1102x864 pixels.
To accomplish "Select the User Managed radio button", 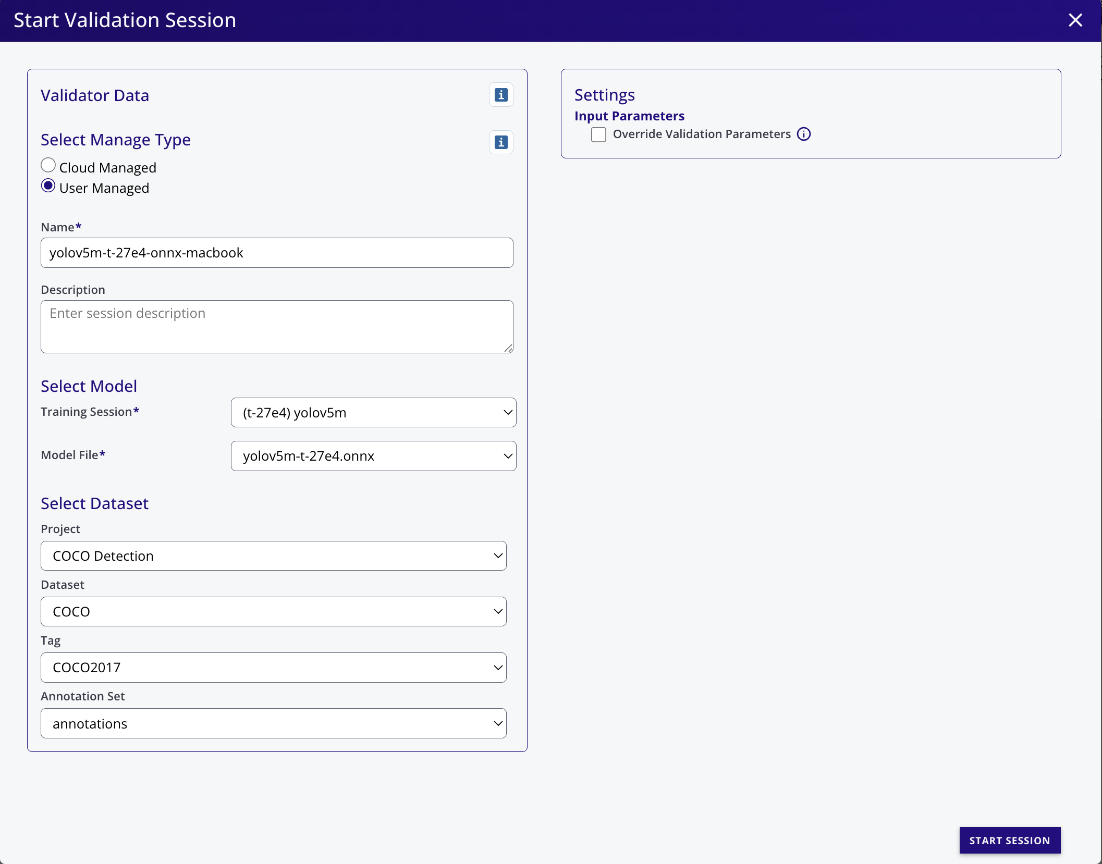I will 48,186.
